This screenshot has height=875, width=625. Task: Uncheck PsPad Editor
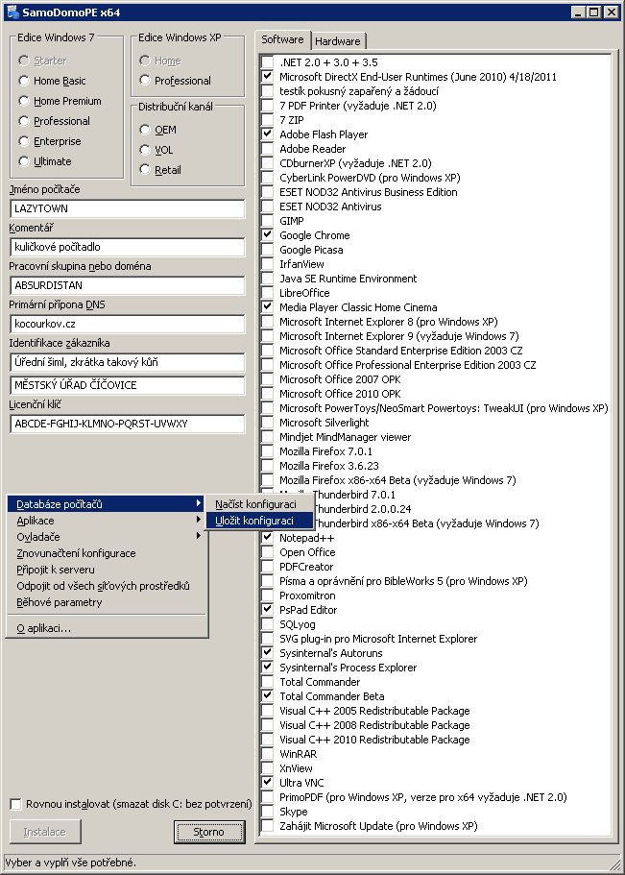point(267,609)
